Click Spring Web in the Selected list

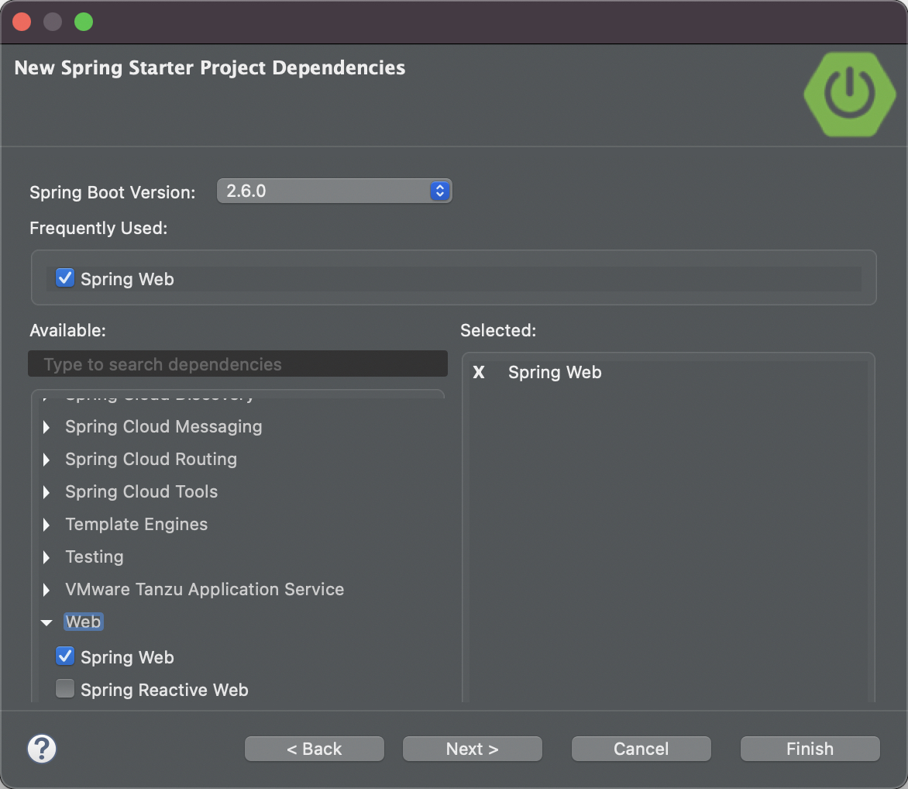(555, 372)
